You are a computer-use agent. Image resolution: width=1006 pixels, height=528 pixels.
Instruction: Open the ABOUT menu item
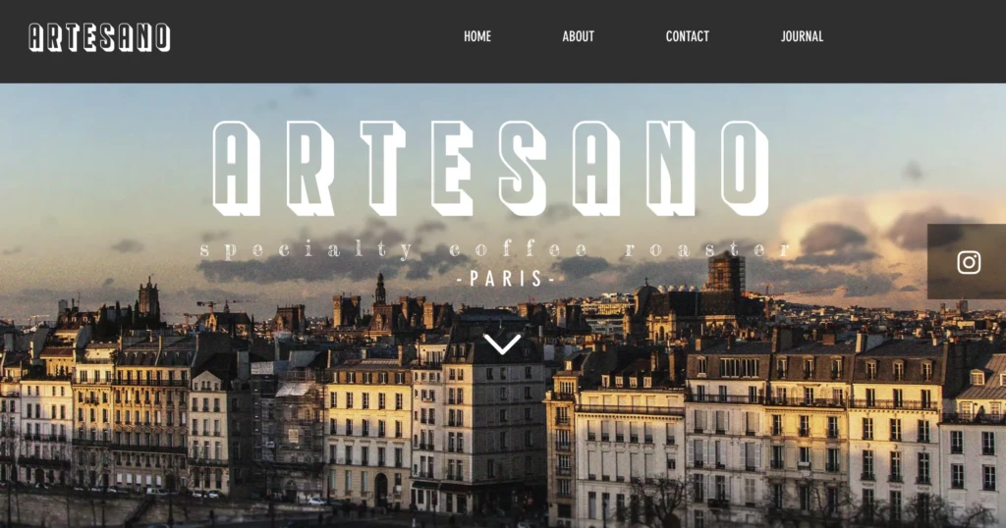coord(578,36)
